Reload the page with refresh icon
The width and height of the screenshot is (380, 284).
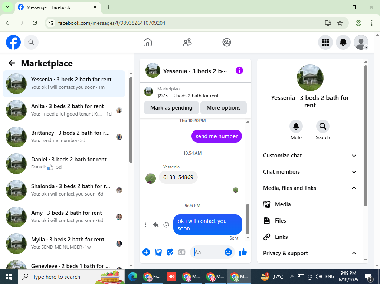point(35,23)
